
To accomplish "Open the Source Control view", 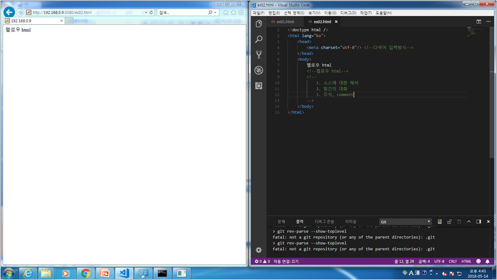I will coord(259,55).
